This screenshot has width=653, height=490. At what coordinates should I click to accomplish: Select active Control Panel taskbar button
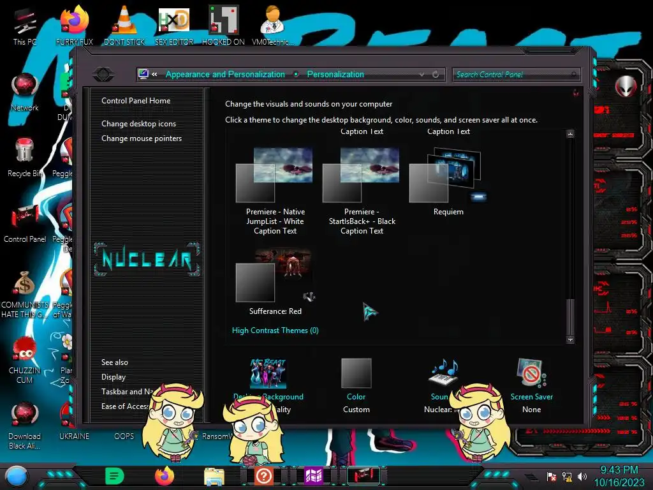tap(363, 475)
